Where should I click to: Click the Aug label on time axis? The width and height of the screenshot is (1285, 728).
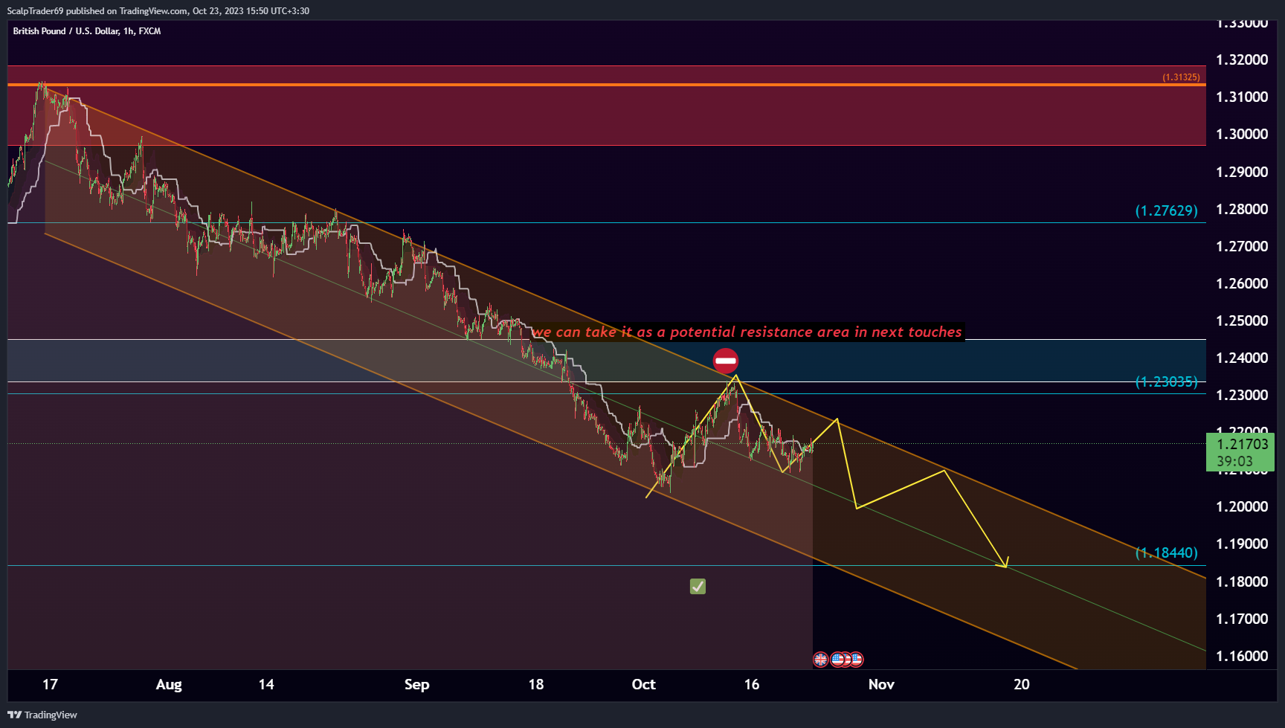(x=169, y=685)
